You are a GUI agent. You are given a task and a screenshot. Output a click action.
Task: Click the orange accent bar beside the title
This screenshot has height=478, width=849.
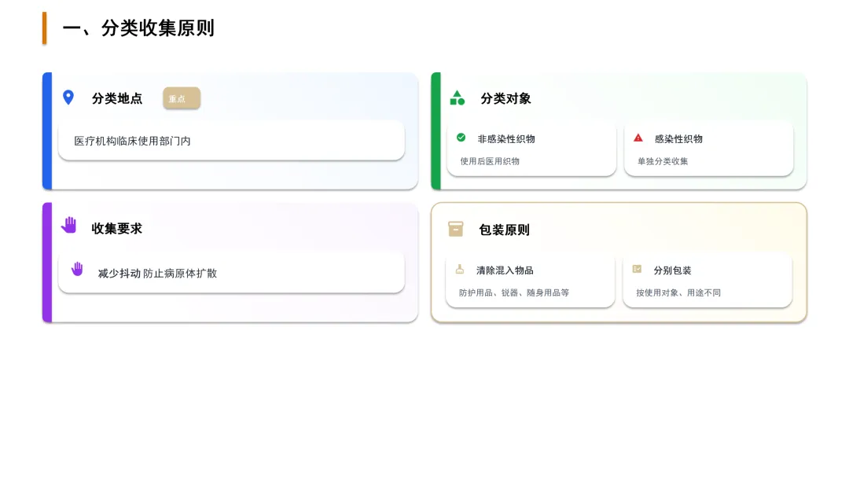click(45, 28)
